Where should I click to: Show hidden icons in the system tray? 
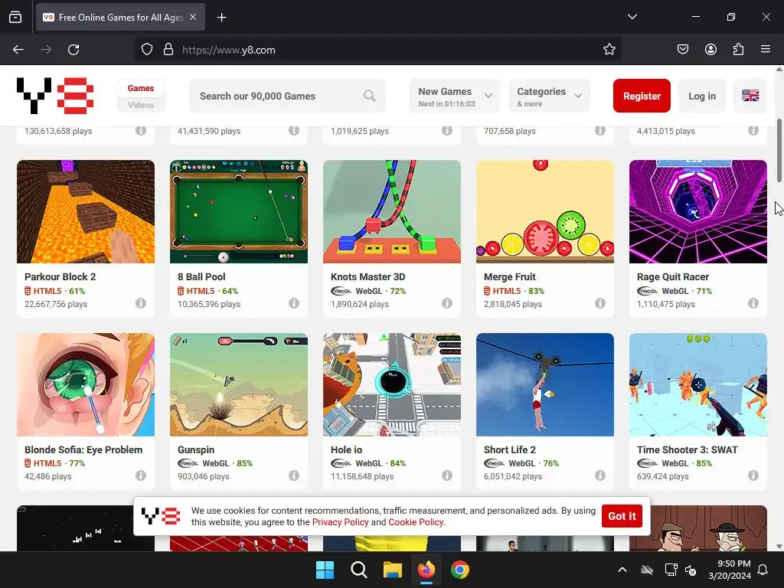click(x=622, y=570)
